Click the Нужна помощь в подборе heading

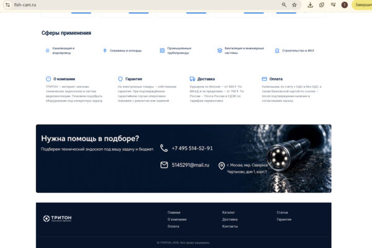point(90,138)
